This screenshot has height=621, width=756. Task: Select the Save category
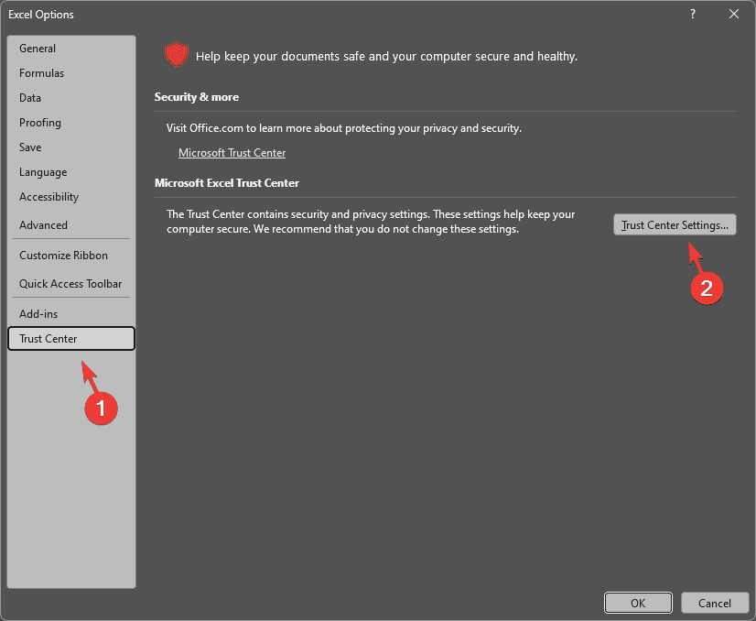[30, 147]
